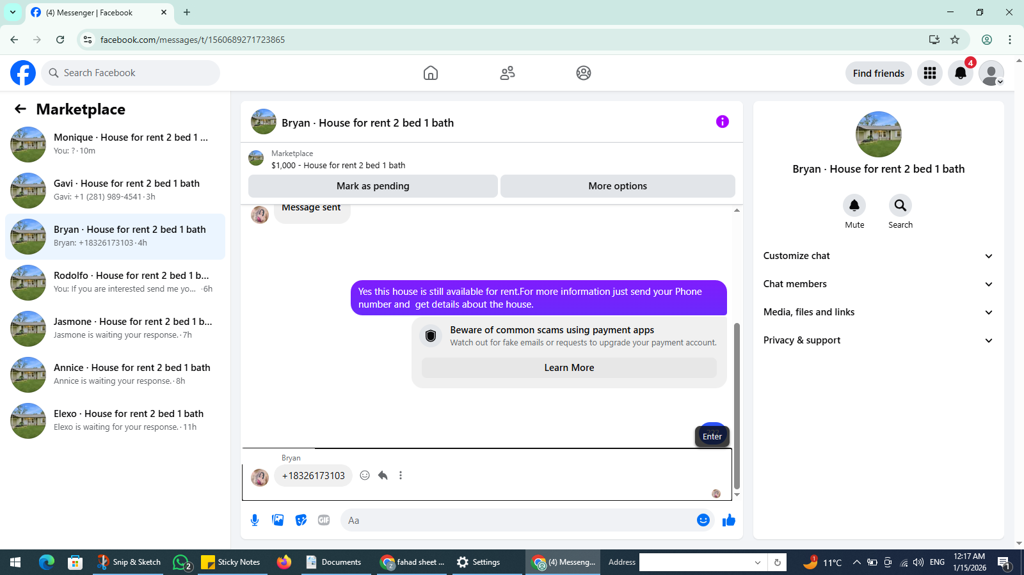Screen dimensions: 1024x575
Task: Click Bryan's +18326173103 message bubble
Action: 314,475
